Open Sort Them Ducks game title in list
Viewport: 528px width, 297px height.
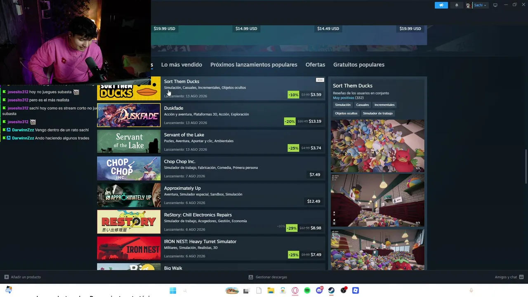(181, 82)
